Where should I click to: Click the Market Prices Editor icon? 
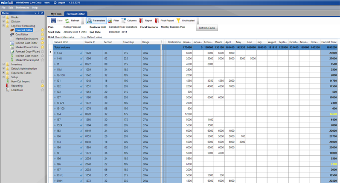(x=12, y=47)
